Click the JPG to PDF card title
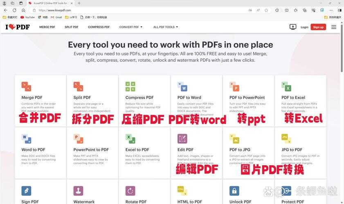 coord(292,150)
